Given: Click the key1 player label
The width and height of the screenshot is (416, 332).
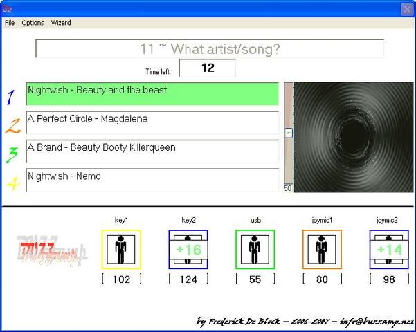Looking at the screenshot, I should [x=122, y=220].
